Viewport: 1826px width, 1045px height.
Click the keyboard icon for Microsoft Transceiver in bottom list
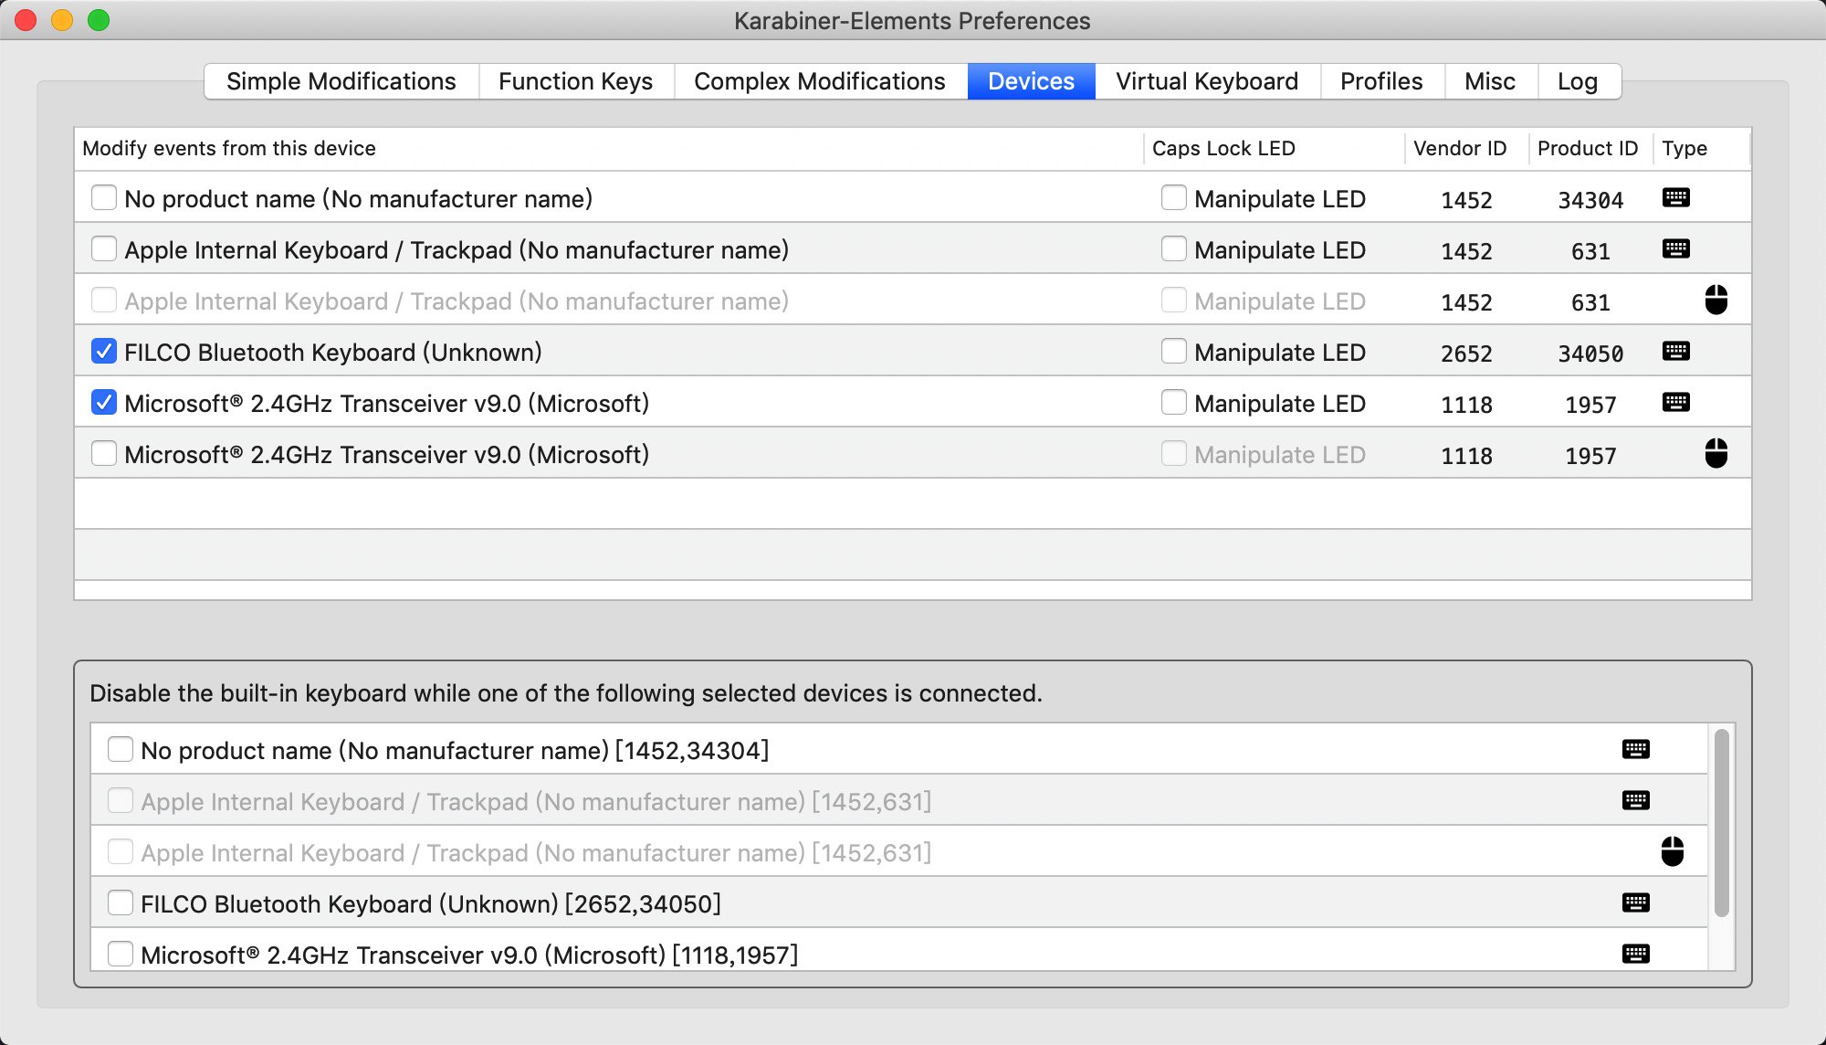click(1637, 955)
